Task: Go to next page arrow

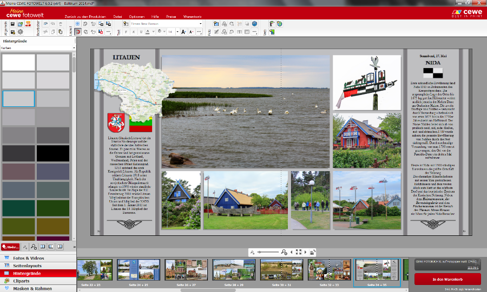Action: point(306,252)
